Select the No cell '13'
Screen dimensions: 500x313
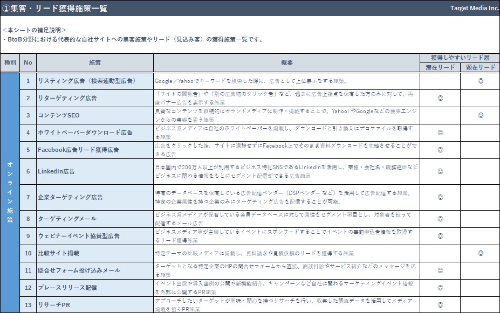[28, 305]
